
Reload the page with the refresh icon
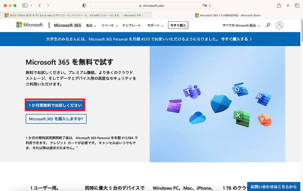[210, 5]
